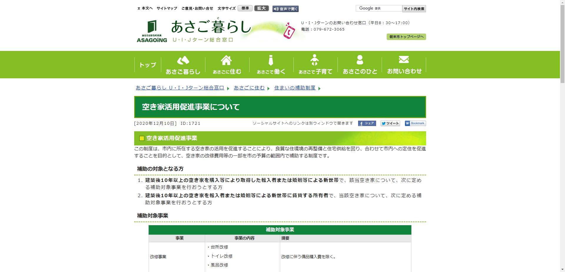Select the トップ menu item
This screenshot has width=565, height=272.
148,65
